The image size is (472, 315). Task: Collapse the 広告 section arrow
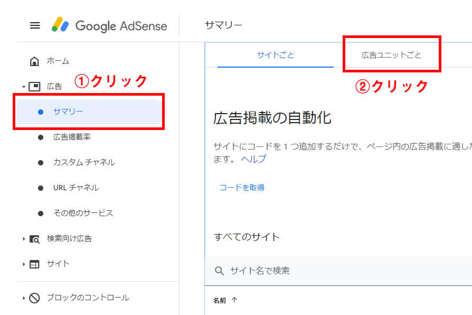[23, 87]
